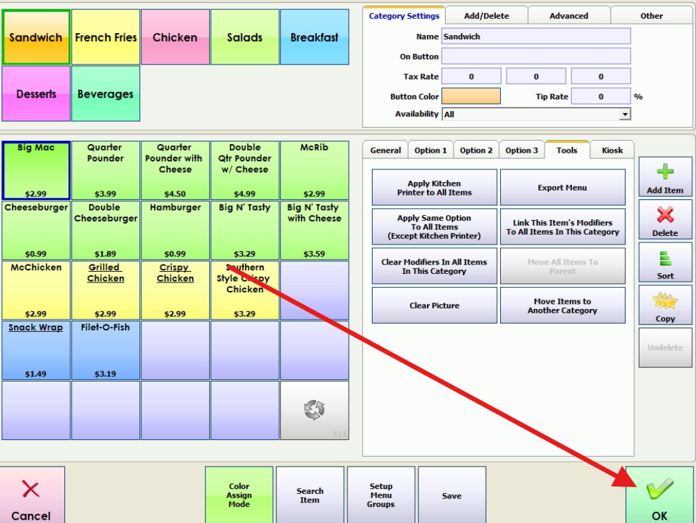Open the Other tab
Image resolution: width=696 pixels, height=523 pixels.
tap(651, 15)
